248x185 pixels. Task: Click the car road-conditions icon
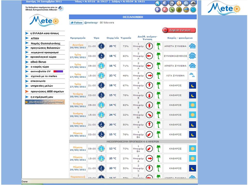193,3
